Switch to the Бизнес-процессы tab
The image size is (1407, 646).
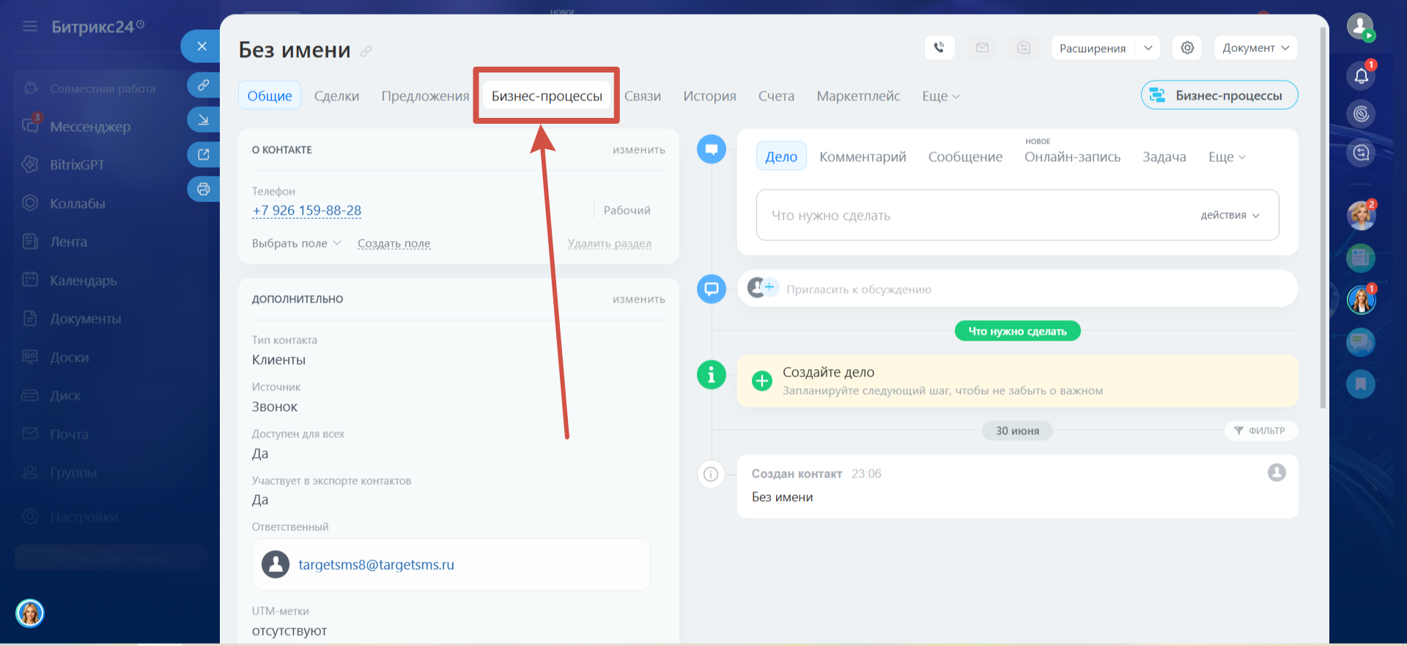click(x=547, y=96)
